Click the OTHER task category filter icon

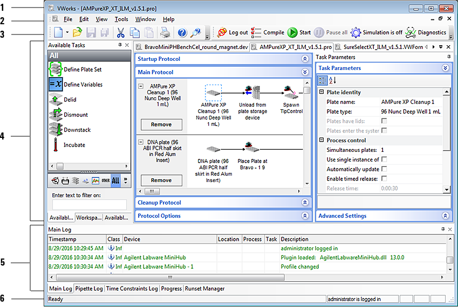pyautogui.click(x=105, y=181)
